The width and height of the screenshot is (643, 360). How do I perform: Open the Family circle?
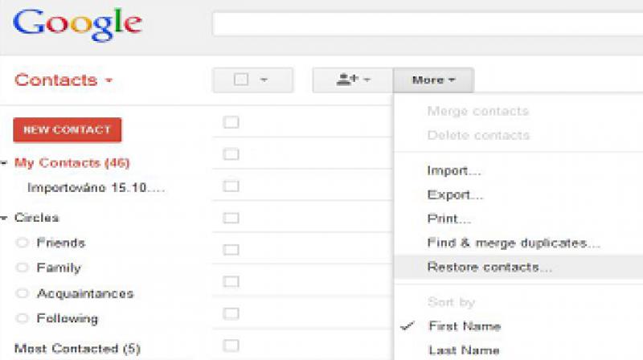[x=59, y=268]
